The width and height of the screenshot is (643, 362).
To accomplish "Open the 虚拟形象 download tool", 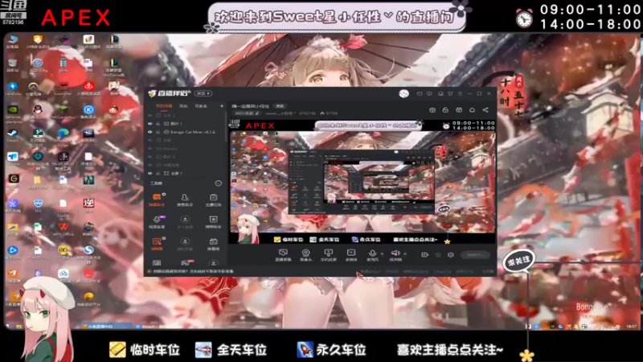I will pos(185,244).
